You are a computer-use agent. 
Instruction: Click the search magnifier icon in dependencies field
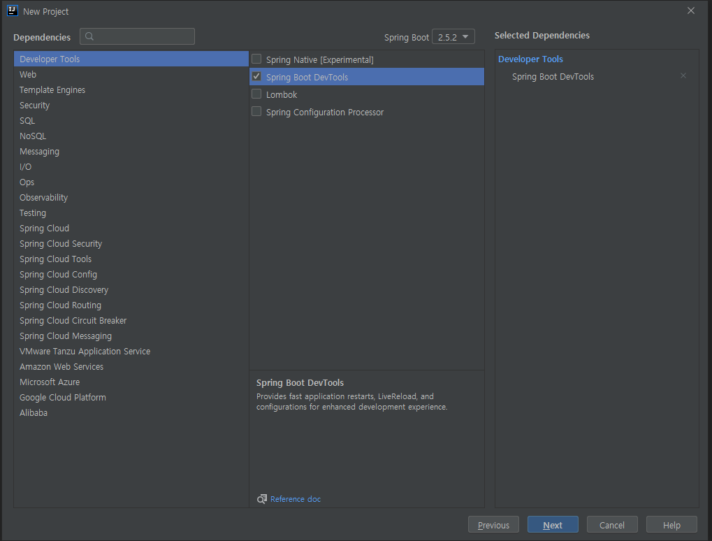(89, 36)
